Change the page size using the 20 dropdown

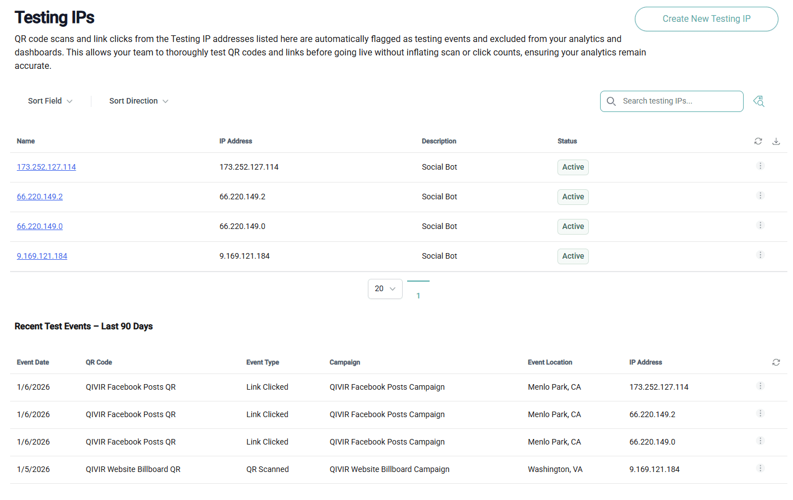(x=385, y=288)
